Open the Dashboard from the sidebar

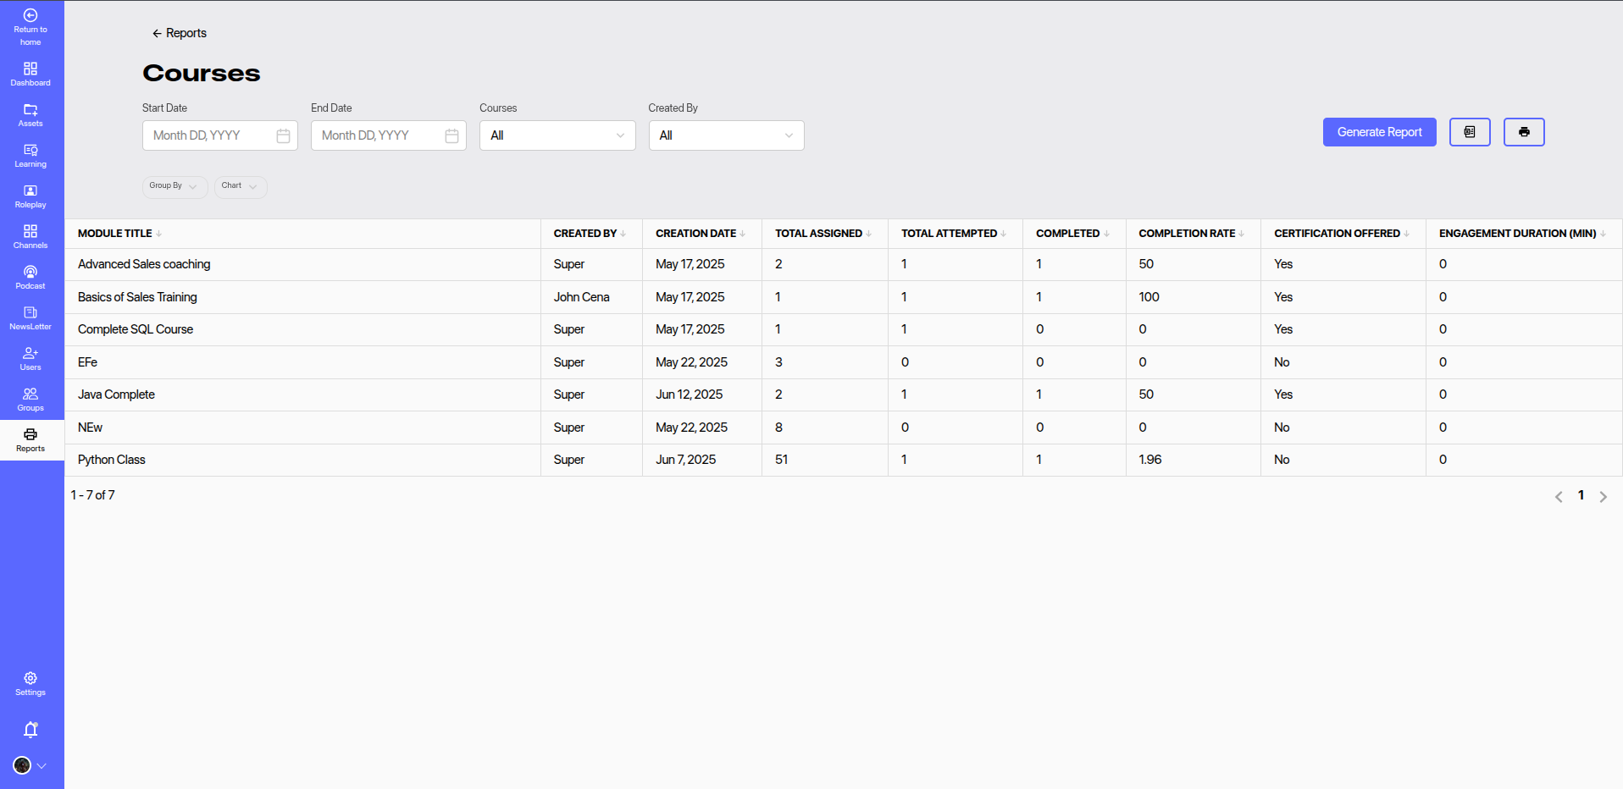coord(30,74)
